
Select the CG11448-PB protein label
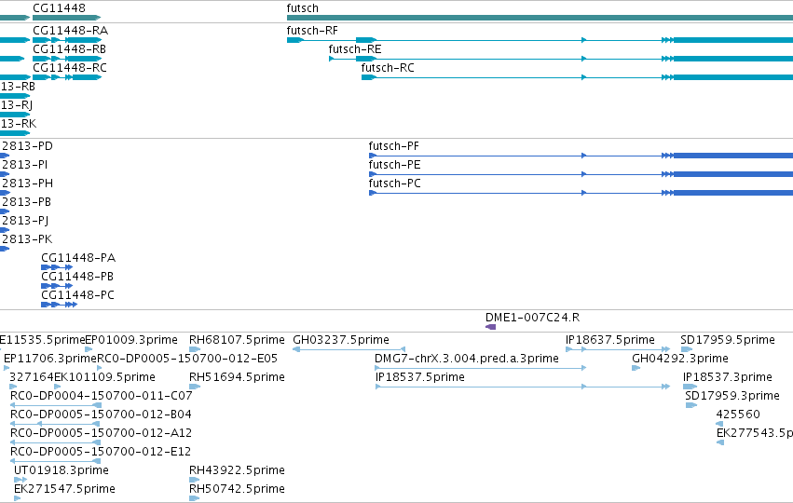click(77, 277)
